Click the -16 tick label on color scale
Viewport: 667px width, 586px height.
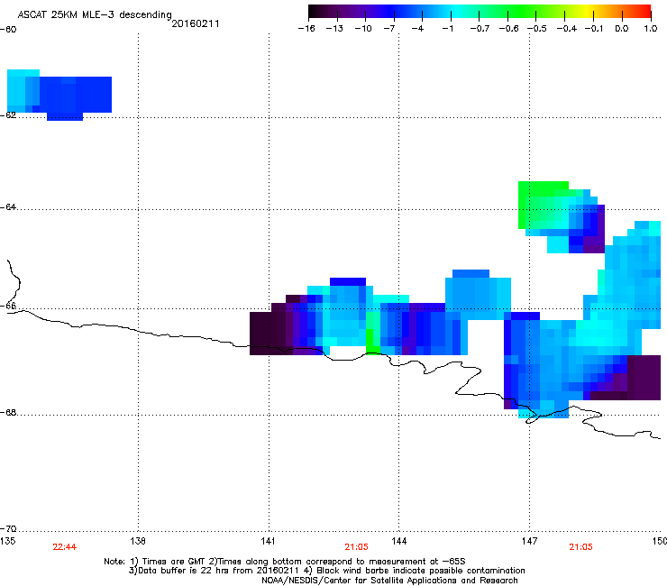[x=306, y=29]
